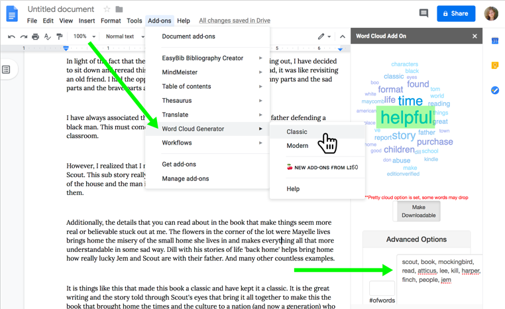505x309 pixels.
Task: Open the Tools menu
Action: click(x=135, y=21)
